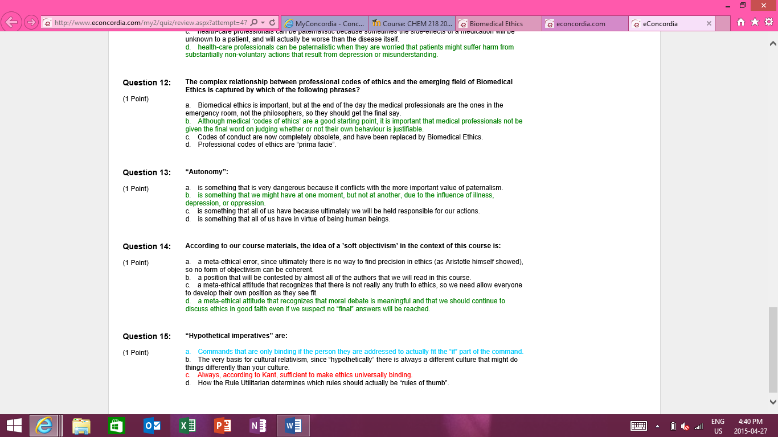Open the browser Tools gear icon
The height and width of the screenshot is (437, 778).
coord(768,22)
